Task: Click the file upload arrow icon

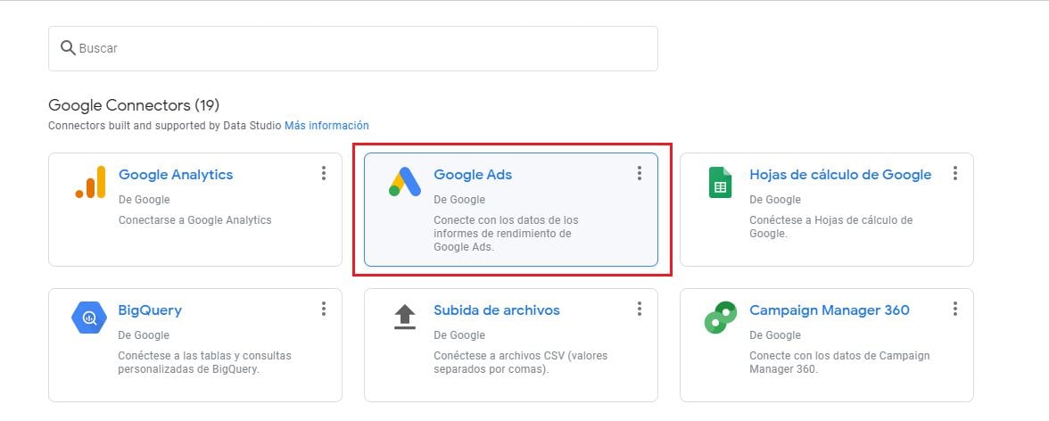Action: coord(405,318)
